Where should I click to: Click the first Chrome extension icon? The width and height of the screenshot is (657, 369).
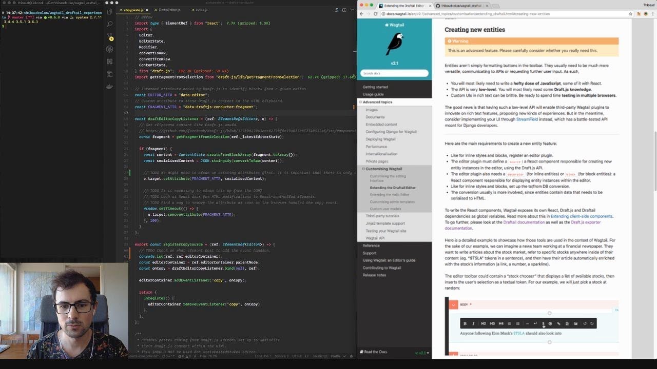pyautogui.click(x=639, y=14)
